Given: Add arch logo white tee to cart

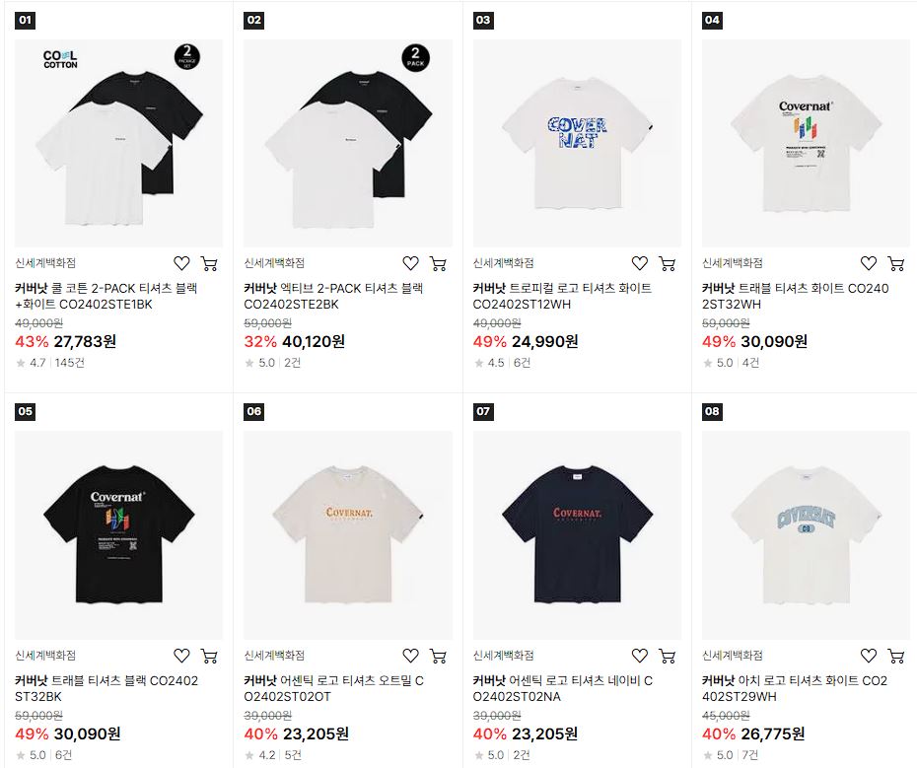Looking at the screenshot, I should 896,657.
